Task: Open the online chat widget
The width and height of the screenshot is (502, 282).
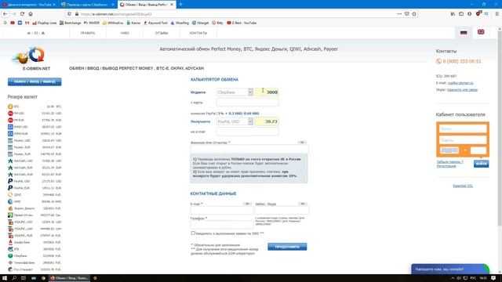Action: tap(450, 269)
